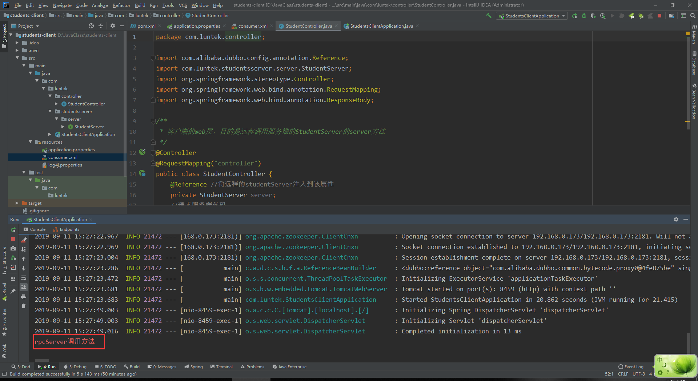698x381 pixels.
Task: Toggle scroll to end of console
Action: pos(24,287)
